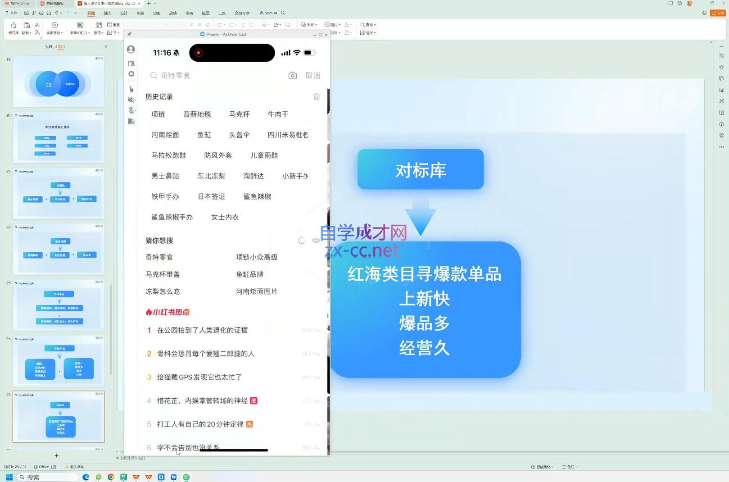
Task: Switch to the 插入 ribbon tab
Action: tap(107, 13)
